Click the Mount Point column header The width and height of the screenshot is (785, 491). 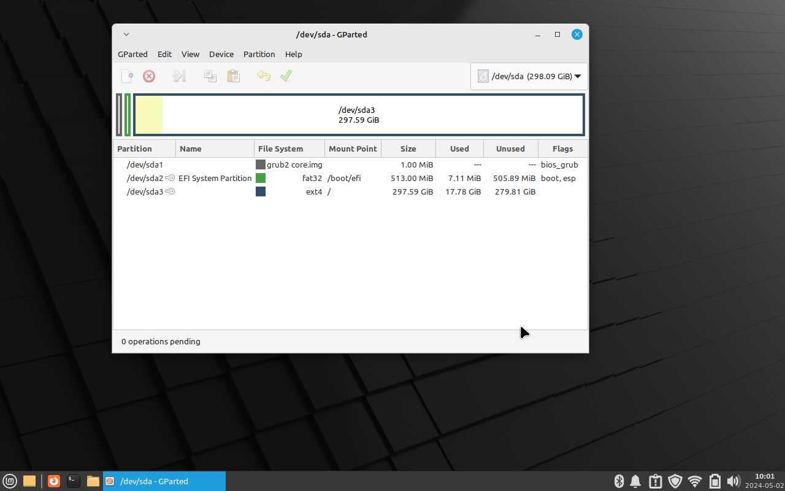coord(353,149)
